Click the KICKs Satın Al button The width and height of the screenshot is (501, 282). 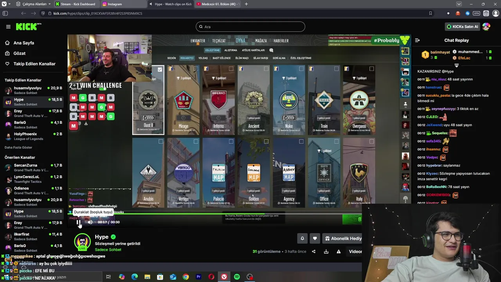point(463,27)
